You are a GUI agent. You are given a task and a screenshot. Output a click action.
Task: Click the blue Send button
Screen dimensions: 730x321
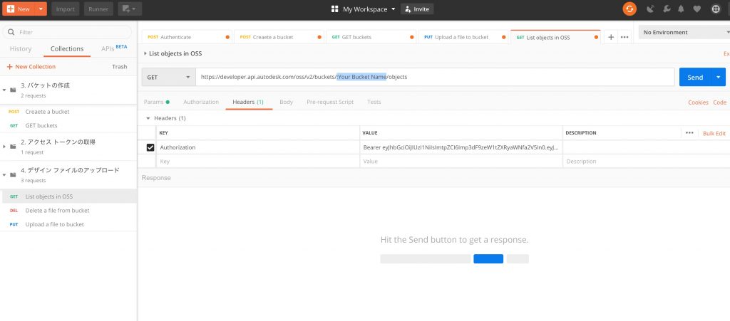pyautogui.click(x=695, y=77)
